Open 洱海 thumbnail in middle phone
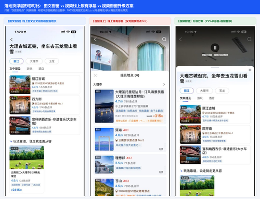This screenshot has height=199, width=260. 105,139
